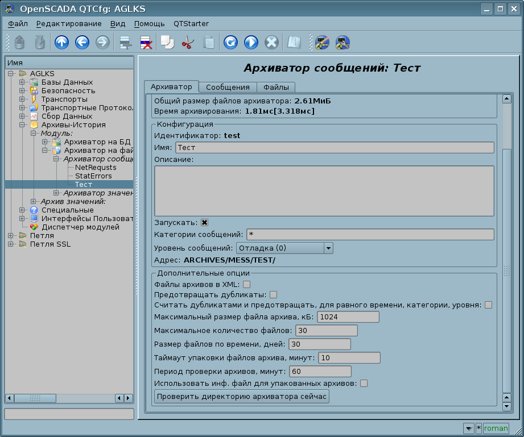The image size is (524, 437).
Task: Expand the Петля SSL tree node
Action: pyautogui.click(x=11, y=244)
